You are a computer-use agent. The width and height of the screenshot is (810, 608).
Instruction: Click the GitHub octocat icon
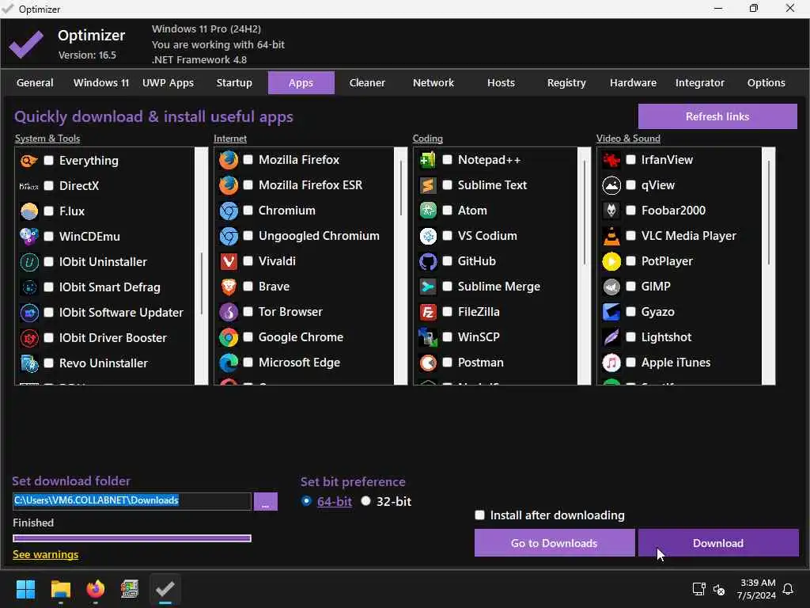click(x=428, y=261)
